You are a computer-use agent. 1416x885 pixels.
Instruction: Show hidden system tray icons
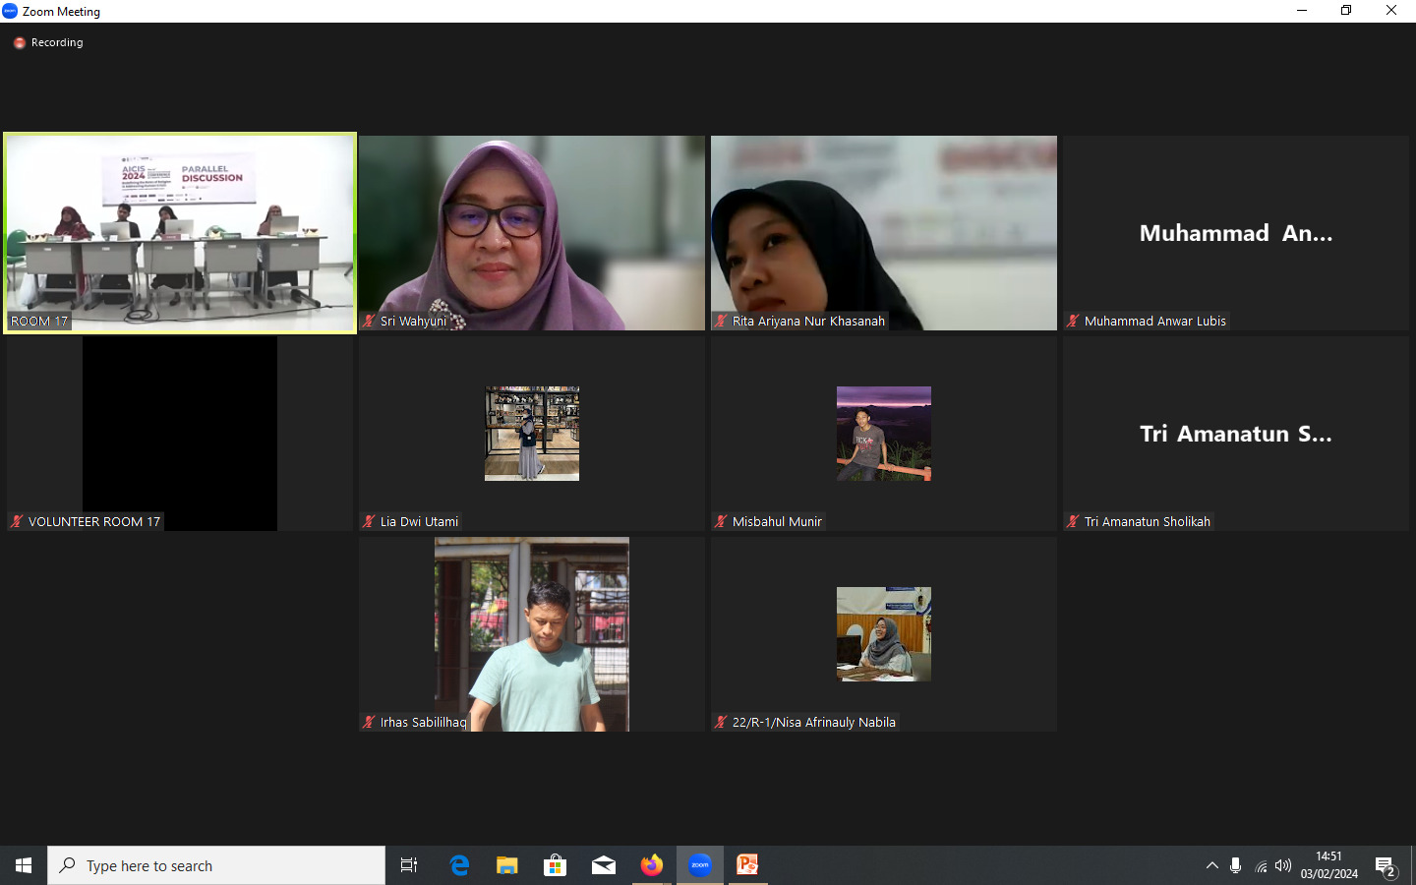coord(1211,866)
